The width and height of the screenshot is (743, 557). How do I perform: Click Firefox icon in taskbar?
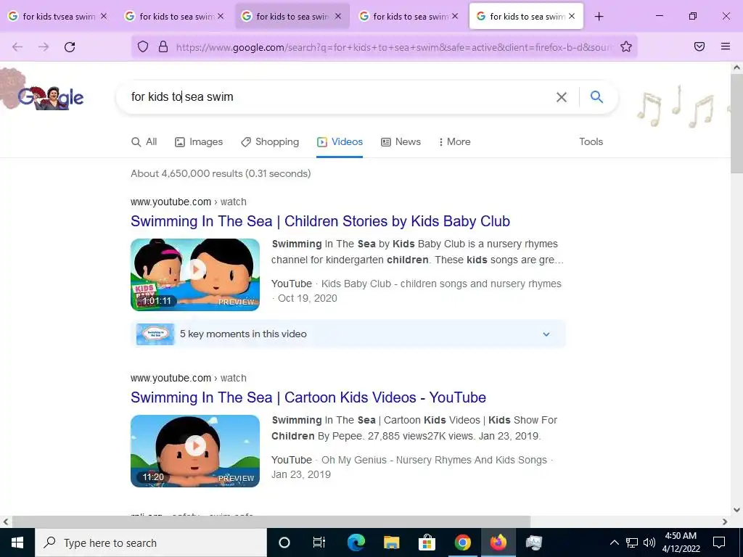coord(498,542)
